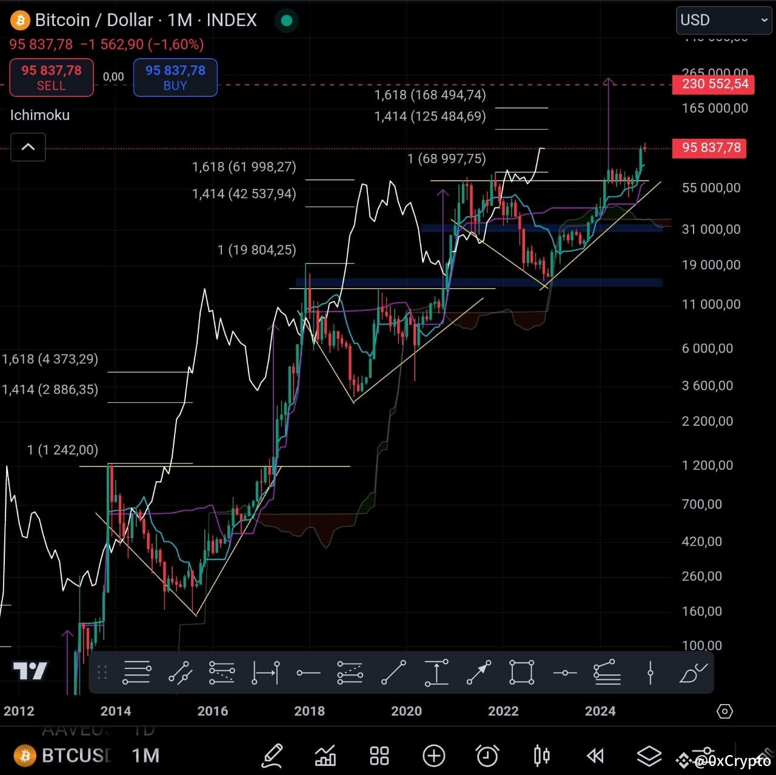This screenshot has height=775, width=776.
Task: Change chart type via candlestick icon
Action: [541, 756]
